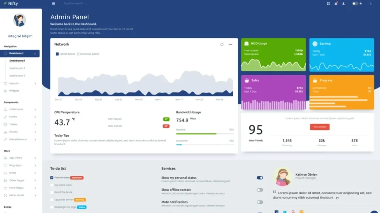Open the Network panel three-dots menu

point(230,44)
